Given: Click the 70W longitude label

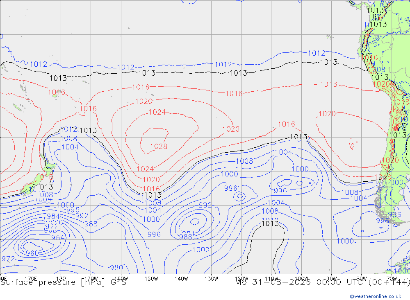Looking at the screenshot, I should point(392,279).
